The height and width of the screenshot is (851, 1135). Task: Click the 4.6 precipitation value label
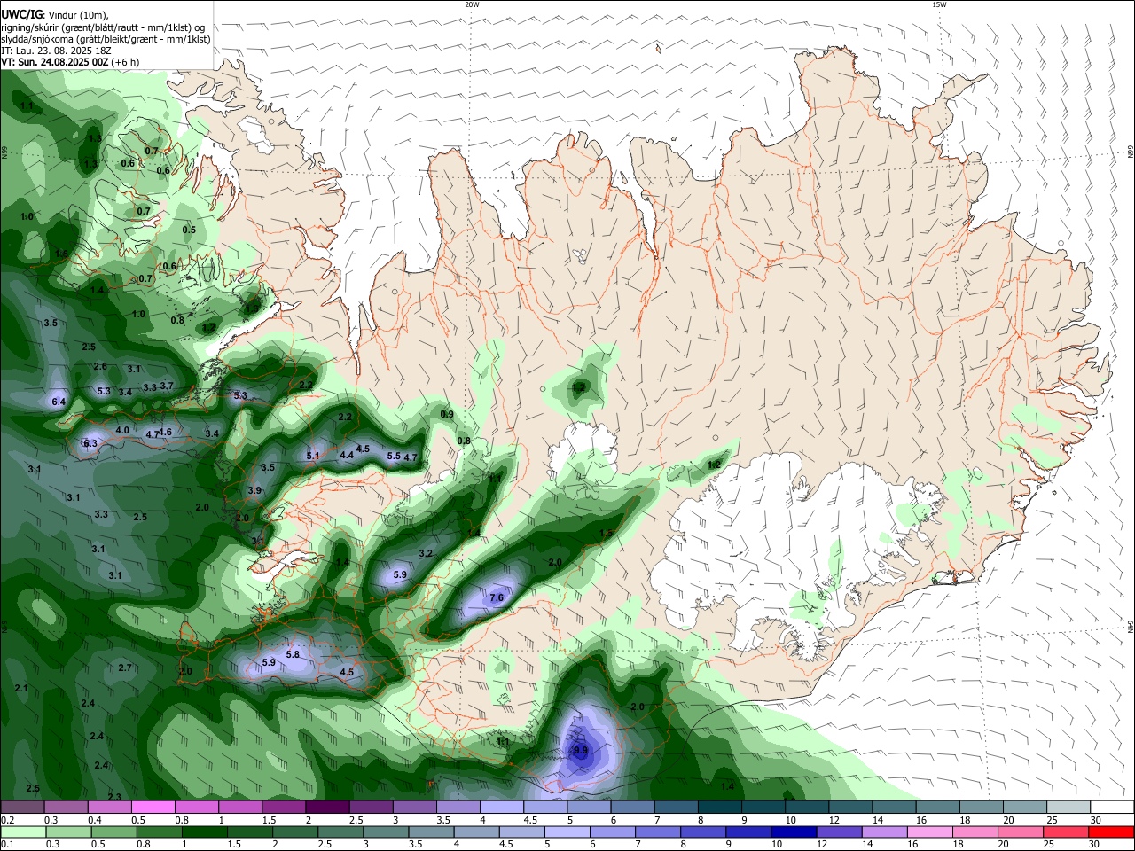(165, 432)
